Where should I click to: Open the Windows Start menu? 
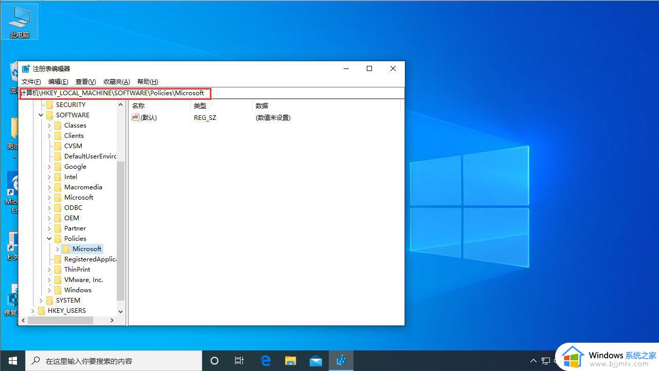12,361
